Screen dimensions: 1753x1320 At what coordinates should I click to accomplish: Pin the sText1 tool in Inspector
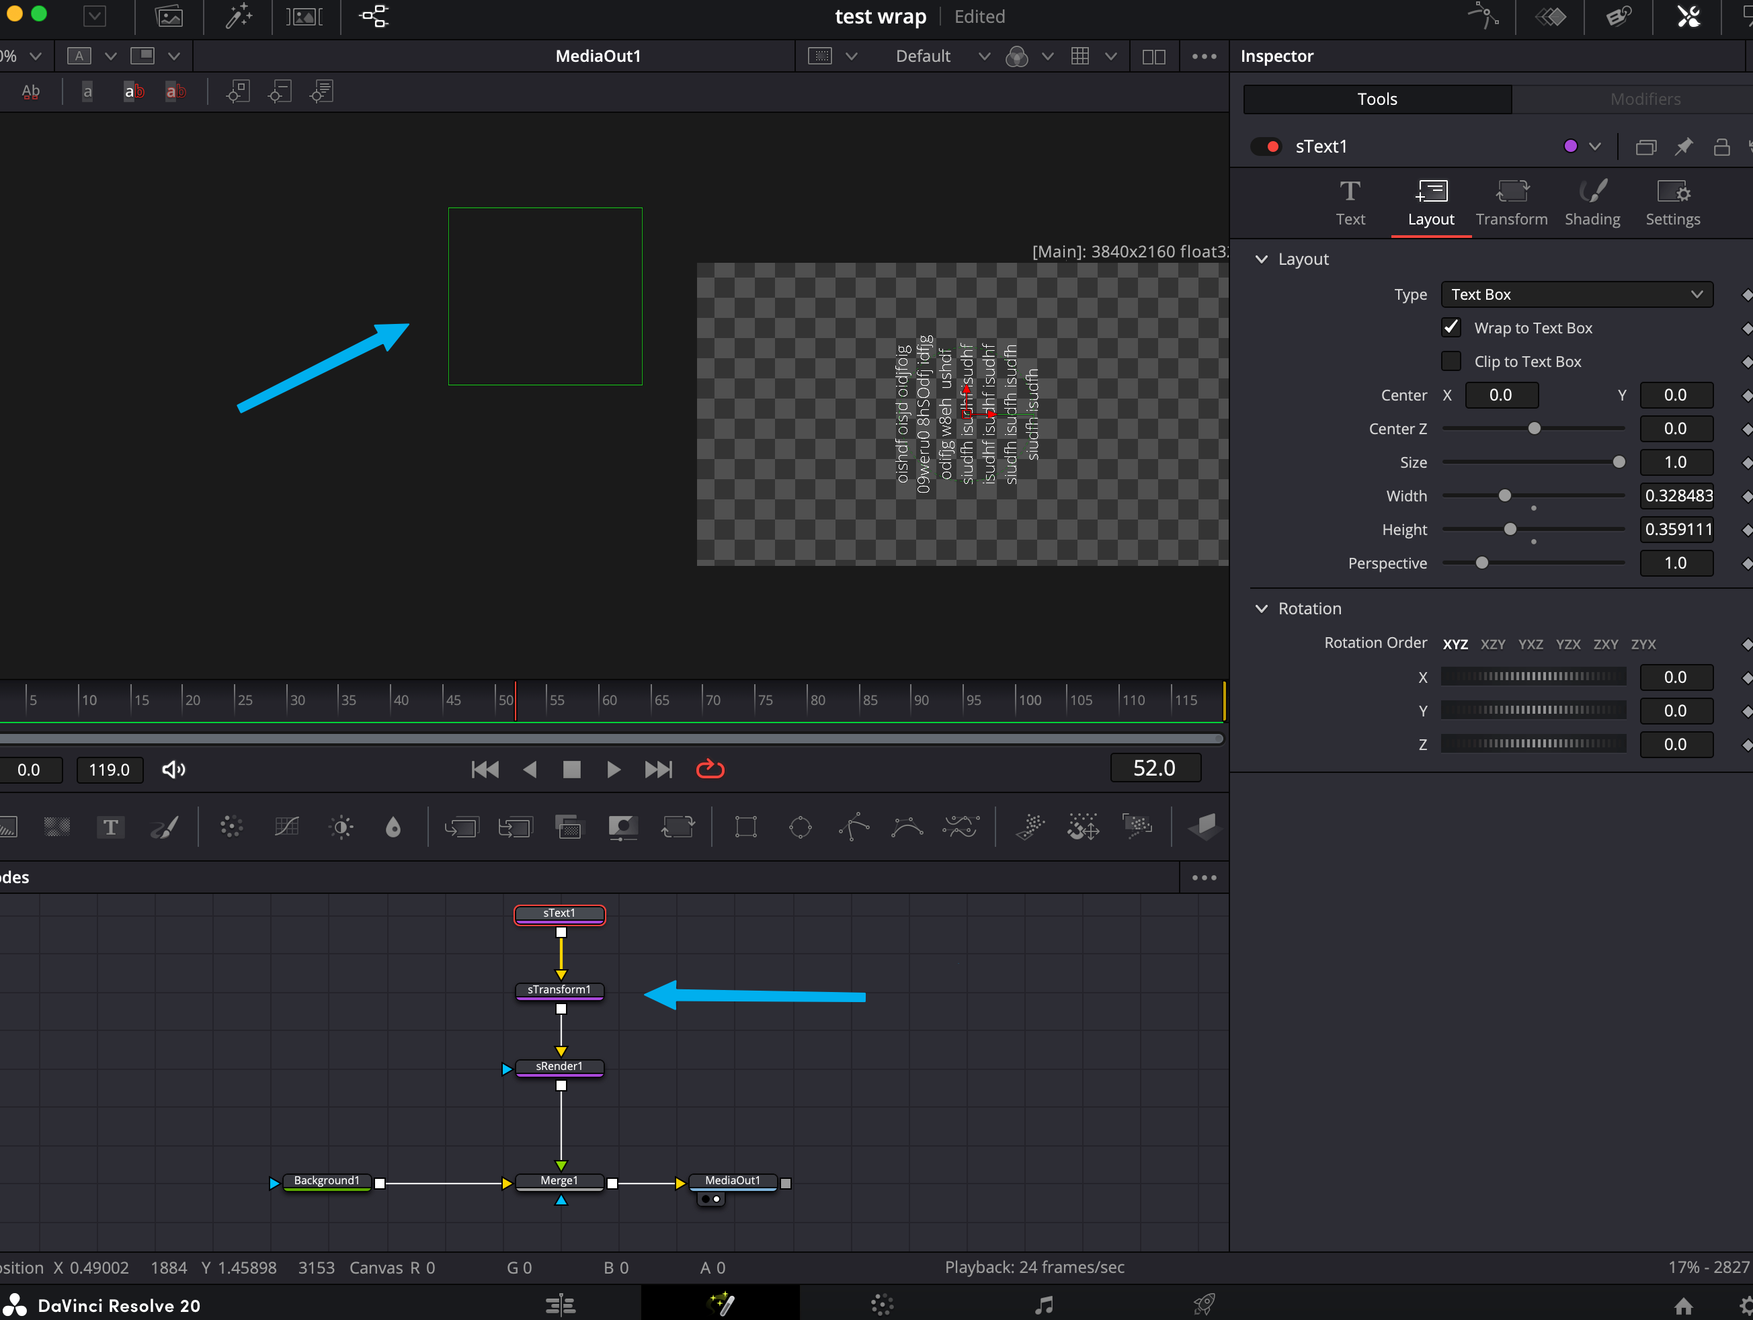coord(1683,147)
